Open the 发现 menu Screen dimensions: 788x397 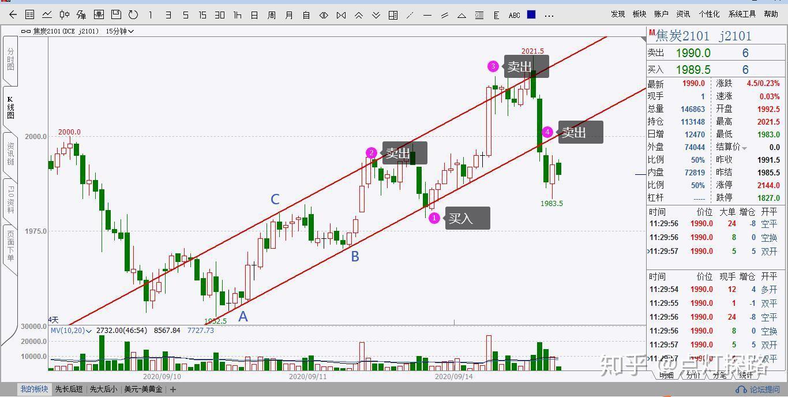pyautogui.click(x=618, y=14)
